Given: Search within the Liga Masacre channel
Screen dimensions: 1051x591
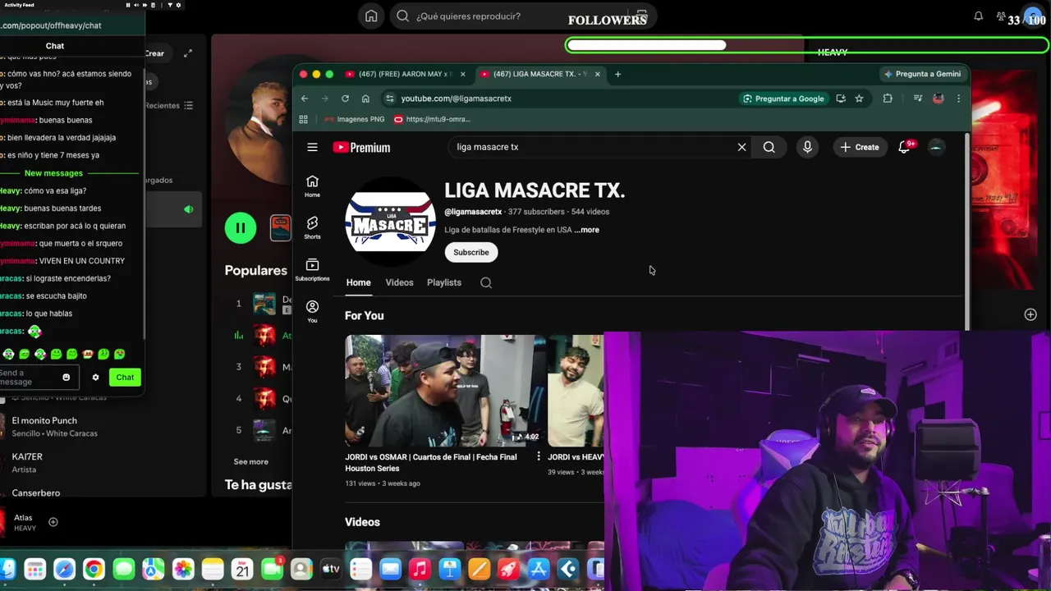Looking at the screenshot, I should click(486, 282).
